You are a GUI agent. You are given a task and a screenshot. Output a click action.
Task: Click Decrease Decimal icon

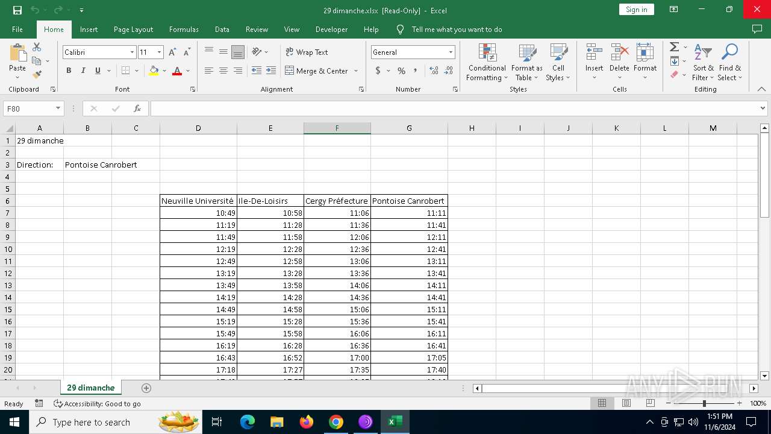[449, 71]
